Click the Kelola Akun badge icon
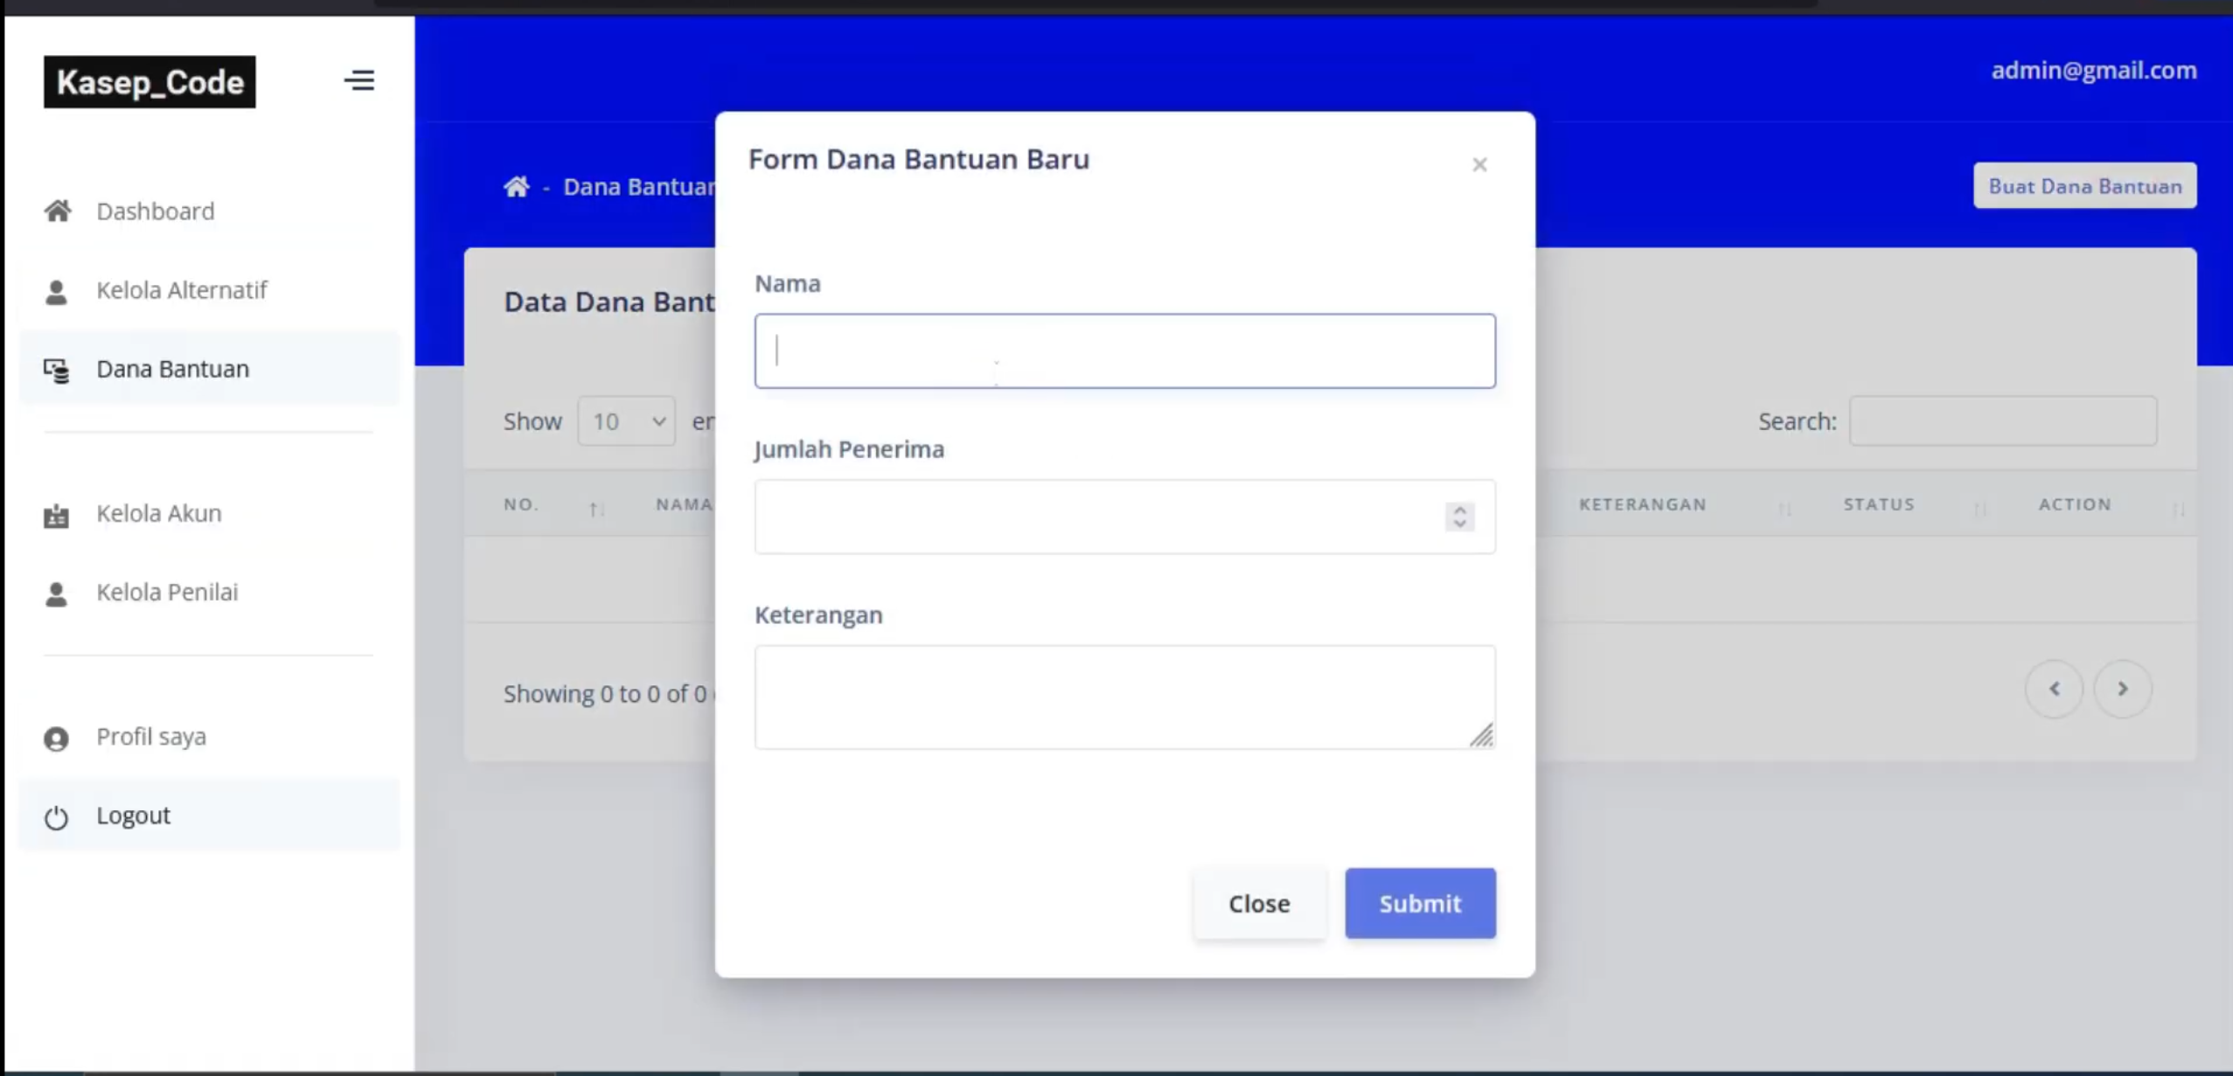This screenshot has height=1076, width=2233. [56, 515]
